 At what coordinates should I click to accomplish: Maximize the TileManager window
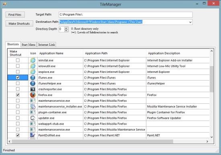[x=204, y=3]
